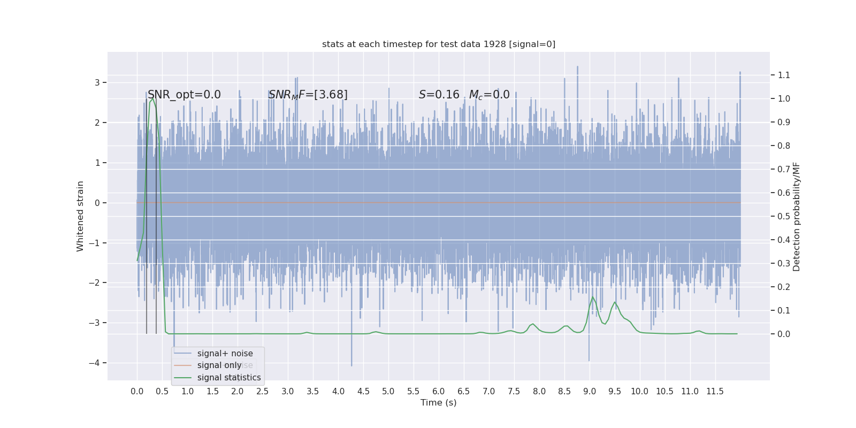
Task: Click the x-axis tick label 2.5
Action: coord(263,392)
